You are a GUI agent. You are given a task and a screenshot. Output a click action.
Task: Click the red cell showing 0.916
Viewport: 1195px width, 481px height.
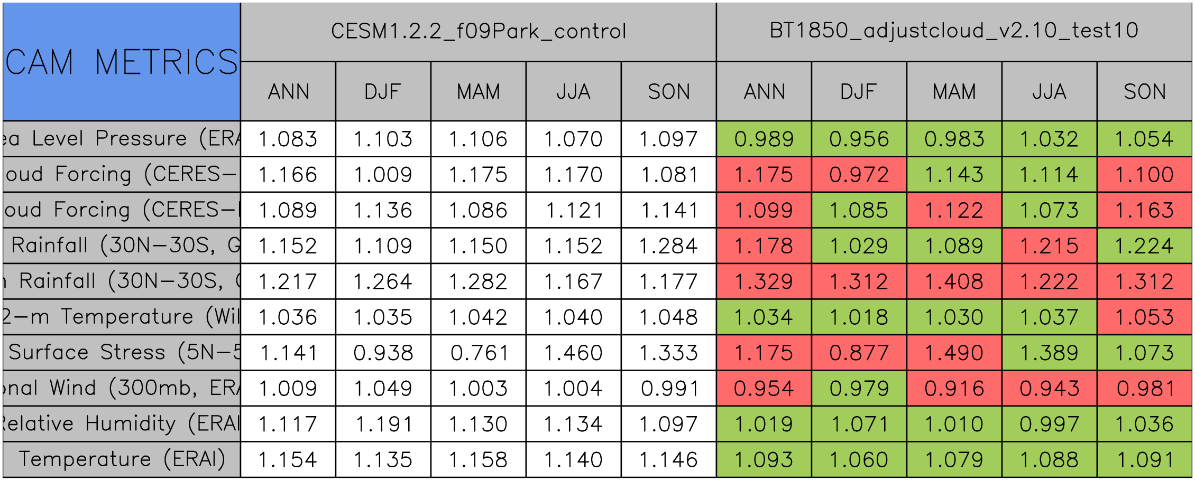[954, 388]
